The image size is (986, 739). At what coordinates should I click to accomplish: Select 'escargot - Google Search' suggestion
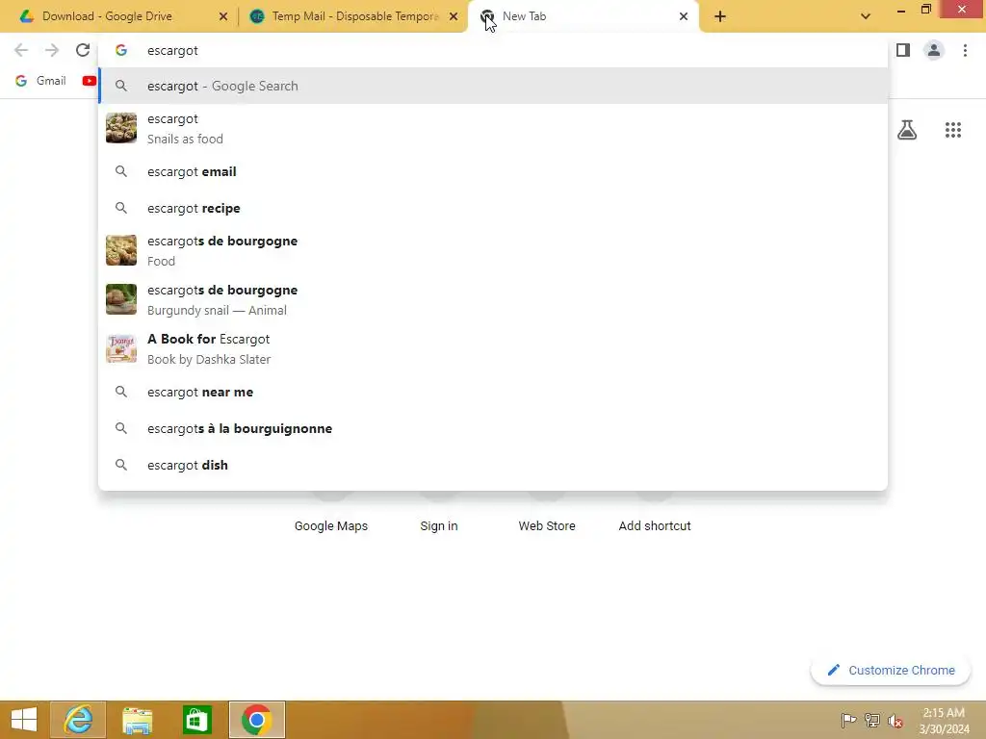493,86
